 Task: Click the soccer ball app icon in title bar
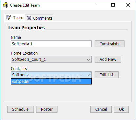pyautogui.click(x=6, y=5)
